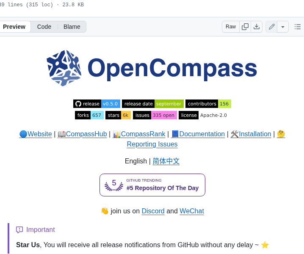
Task: Open more edit options dropdown arrow
Action: pos(283,27)
